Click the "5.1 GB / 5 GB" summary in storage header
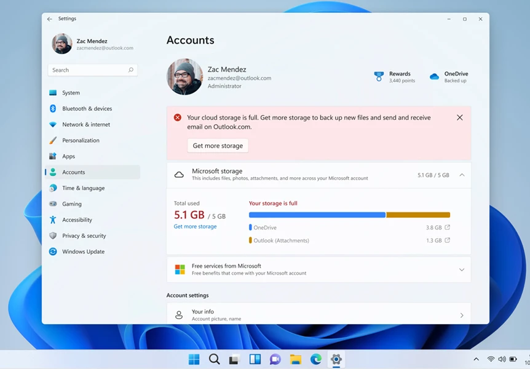This screenshot has width=530, height=369. click(x=433, y=175)
